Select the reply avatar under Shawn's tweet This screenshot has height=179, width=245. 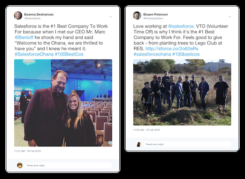click(x=139, y=144)
